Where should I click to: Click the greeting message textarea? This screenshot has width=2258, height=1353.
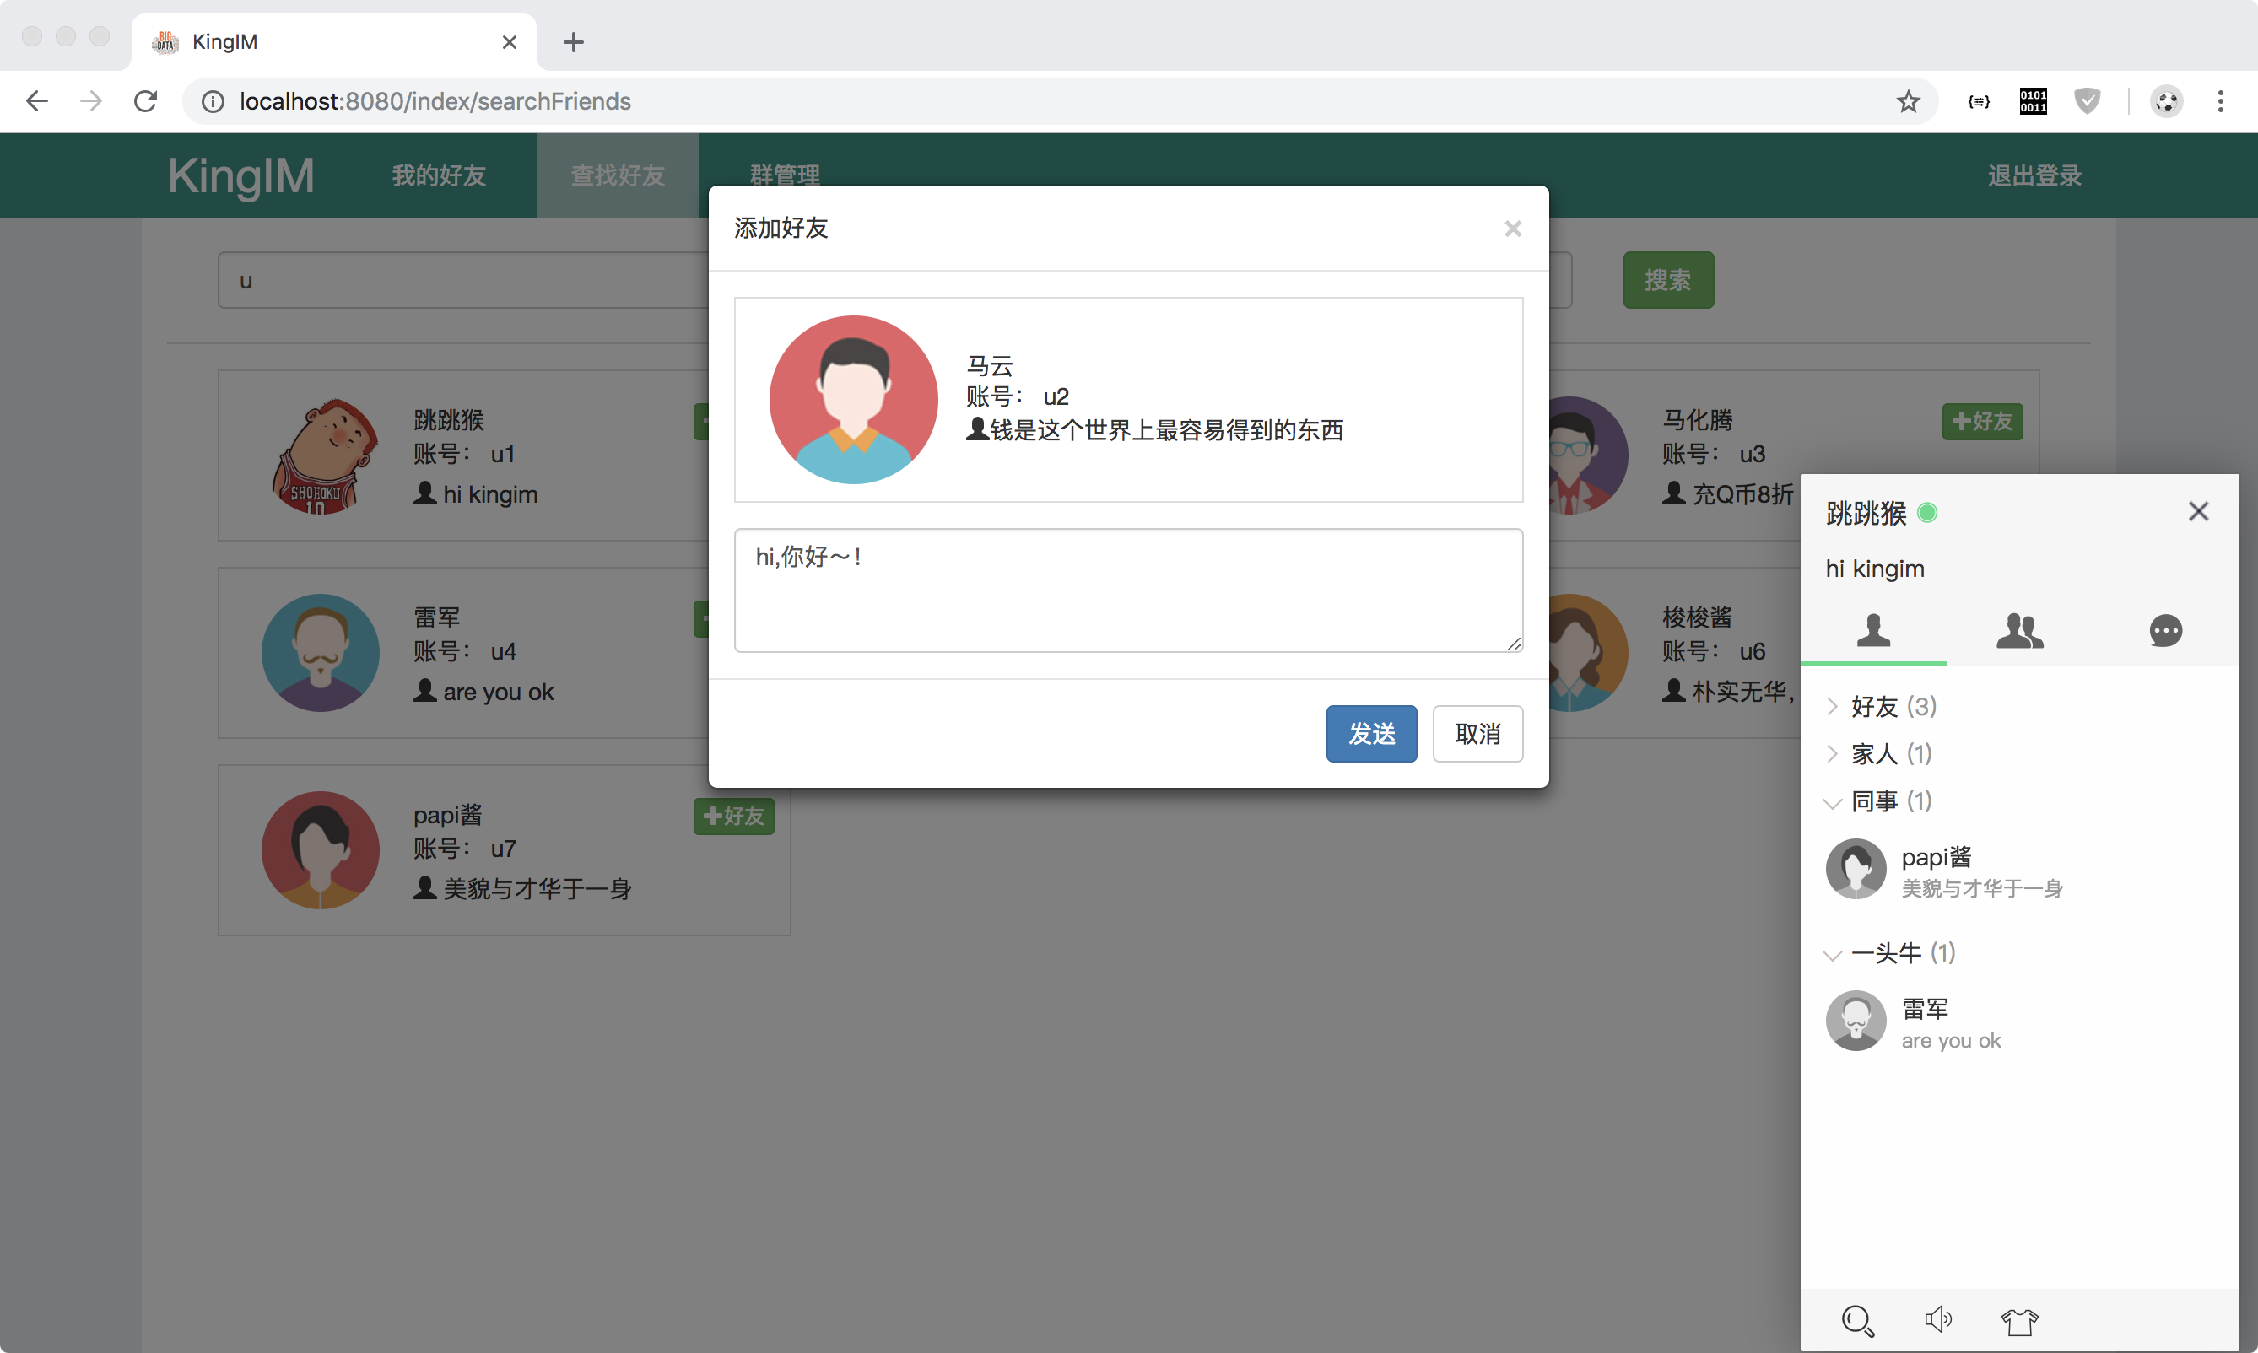coord(1128,590)
